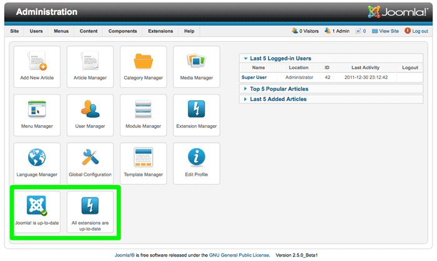Click the messages icon showing 0
The width and height of the screenshot is (437, 261).
(358, 31)
